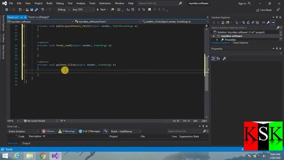Open the Build menu
The width and height of the screenshot is (284, 160).
click(49, 3)
